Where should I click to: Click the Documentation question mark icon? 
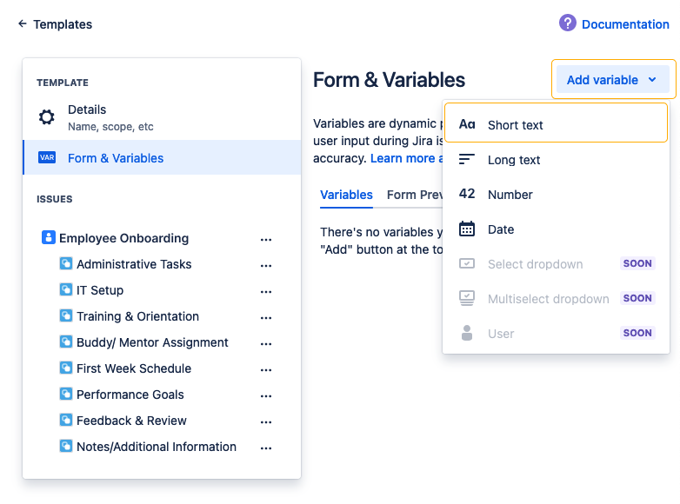click(x=568, y=23)
